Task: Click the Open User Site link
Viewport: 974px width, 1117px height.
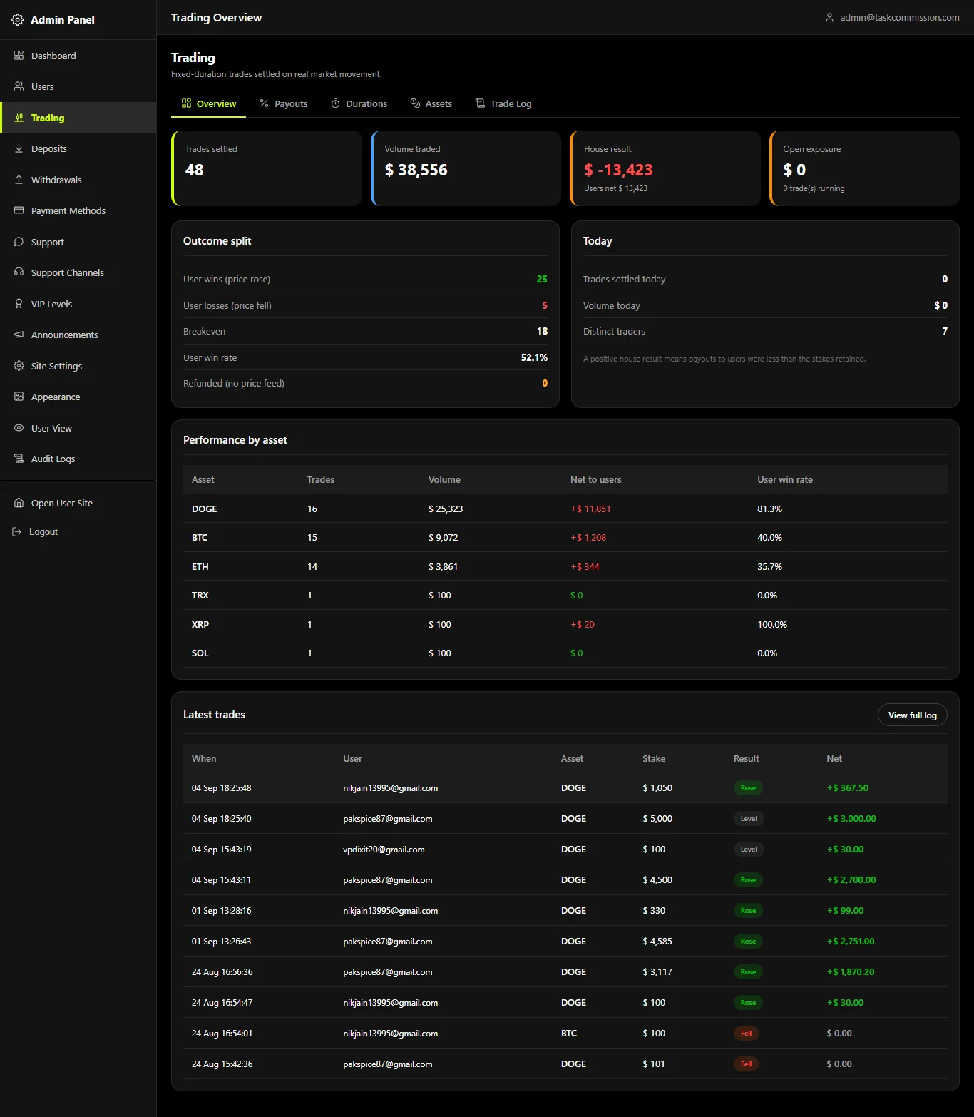Action: point(78,503)
